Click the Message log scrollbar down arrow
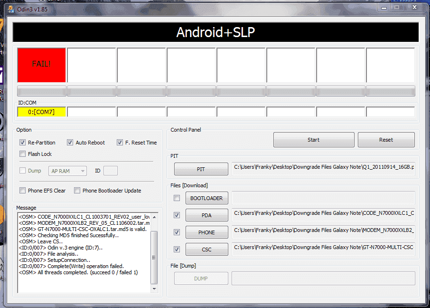 pyautogui.click(x=154, y=289)
